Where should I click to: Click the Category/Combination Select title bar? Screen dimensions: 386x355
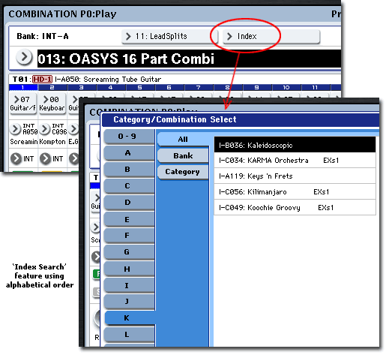241,119
